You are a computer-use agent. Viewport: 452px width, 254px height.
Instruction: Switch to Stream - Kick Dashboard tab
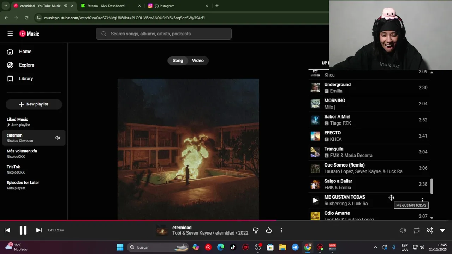[110, 6]
